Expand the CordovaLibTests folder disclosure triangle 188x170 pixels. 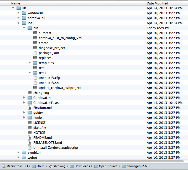point(24,102)
